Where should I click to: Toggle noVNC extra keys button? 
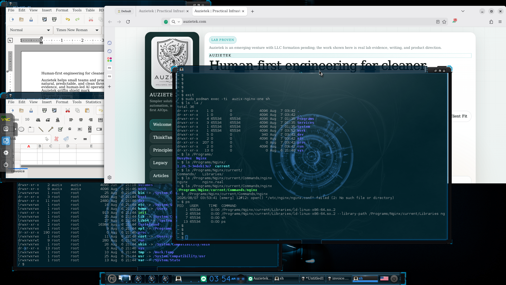point(6,129)
